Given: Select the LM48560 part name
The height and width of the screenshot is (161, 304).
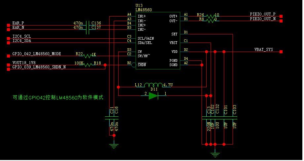Looking at the screenshot, I should click(144, 10).
